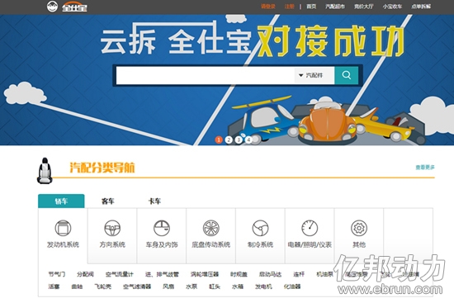Open 小宝收车 in top navigation
Screen dimensions: 454x303
tap(392, 7)
